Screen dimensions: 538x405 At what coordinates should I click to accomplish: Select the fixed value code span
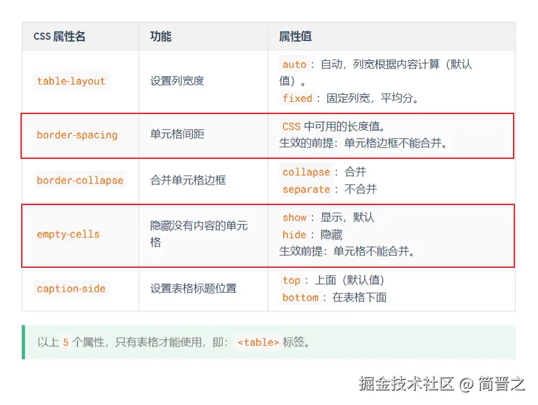click(x=297, y=98)
